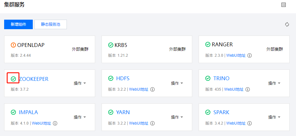Click the KRB5 green status check icon
296x136 pixels.
pyautogui.click(x=110, y=45)
